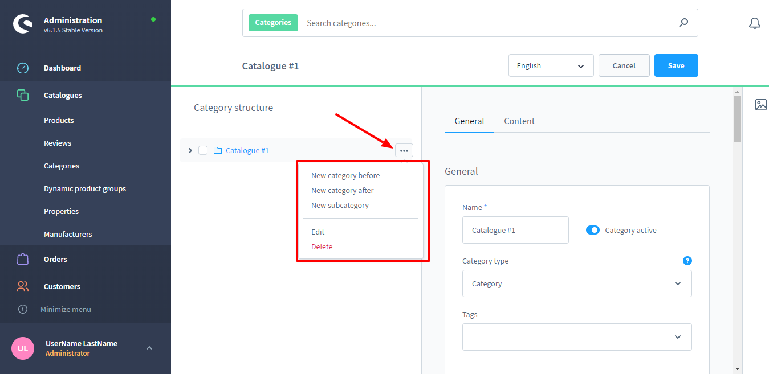Screen dimensions: 769x374
Task: Select New subcategory from context menu
Action: tap(340, 205)
